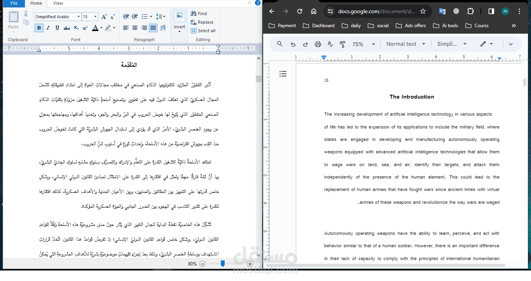Click the Shrink font icon in WordPad
The width and height of the screenshot is (531, 281).
112,17
